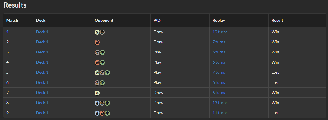Image resolution: width=328 pixels, height=120 pixels.
Task: Click the white mana icon in match 7
Action: (97, 93)
